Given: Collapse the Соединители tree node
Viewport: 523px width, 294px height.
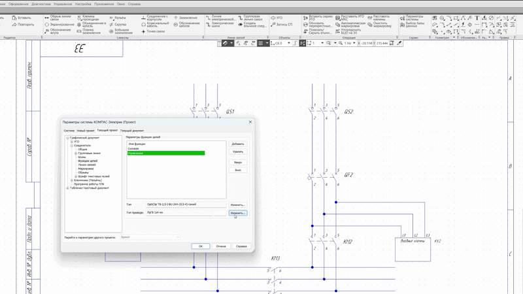Looking at the screenshot, I should (72, 146).
